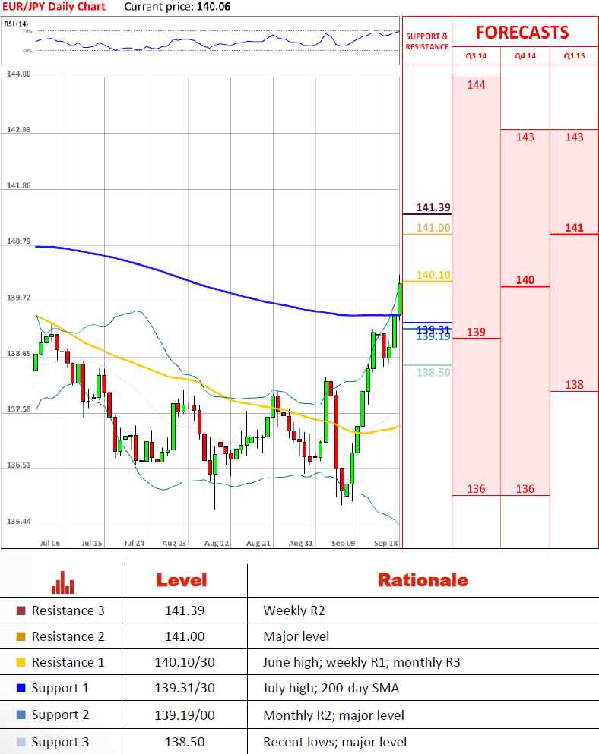Click the Support 2 steel-blue color swatch
599x754 pixels.
21,715
